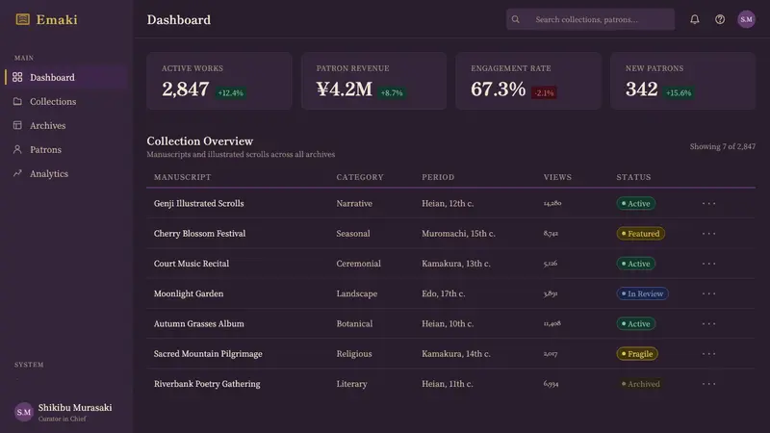
Task: Open Riverbank Poetry Gathering manuscript
Action: pos(207,384)
